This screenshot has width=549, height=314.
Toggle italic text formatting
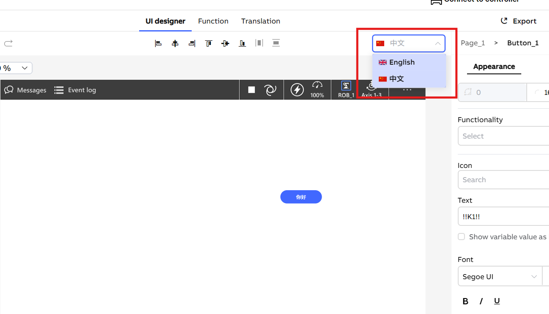click(481, 301)
